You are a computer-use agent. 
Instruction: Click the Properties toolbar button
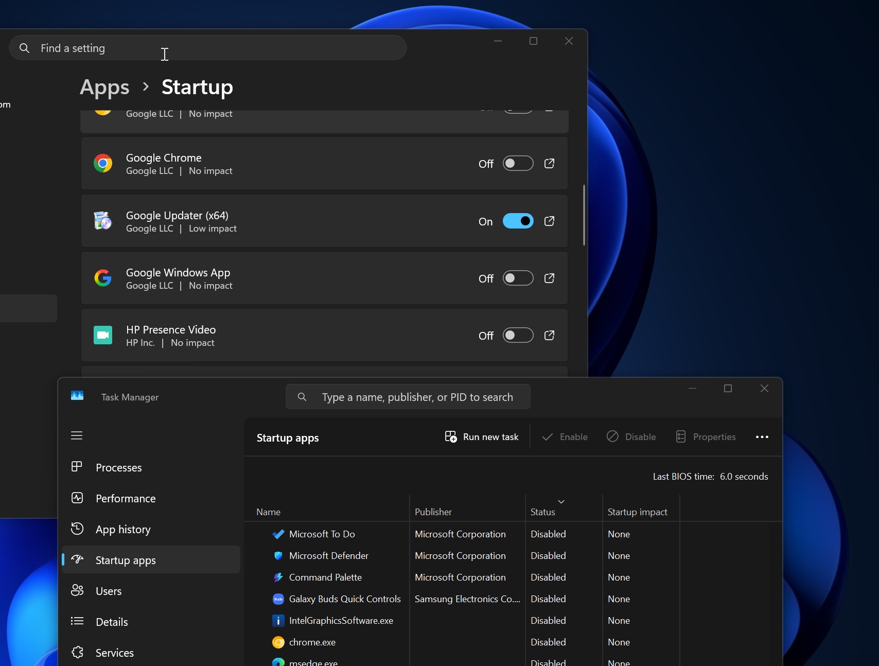tap(706, 436)
